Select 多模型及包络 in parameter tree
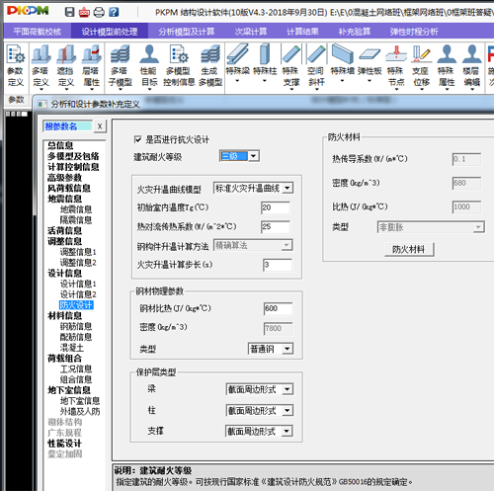This screenshot has height=491, width=494. (x=73, y=156)
